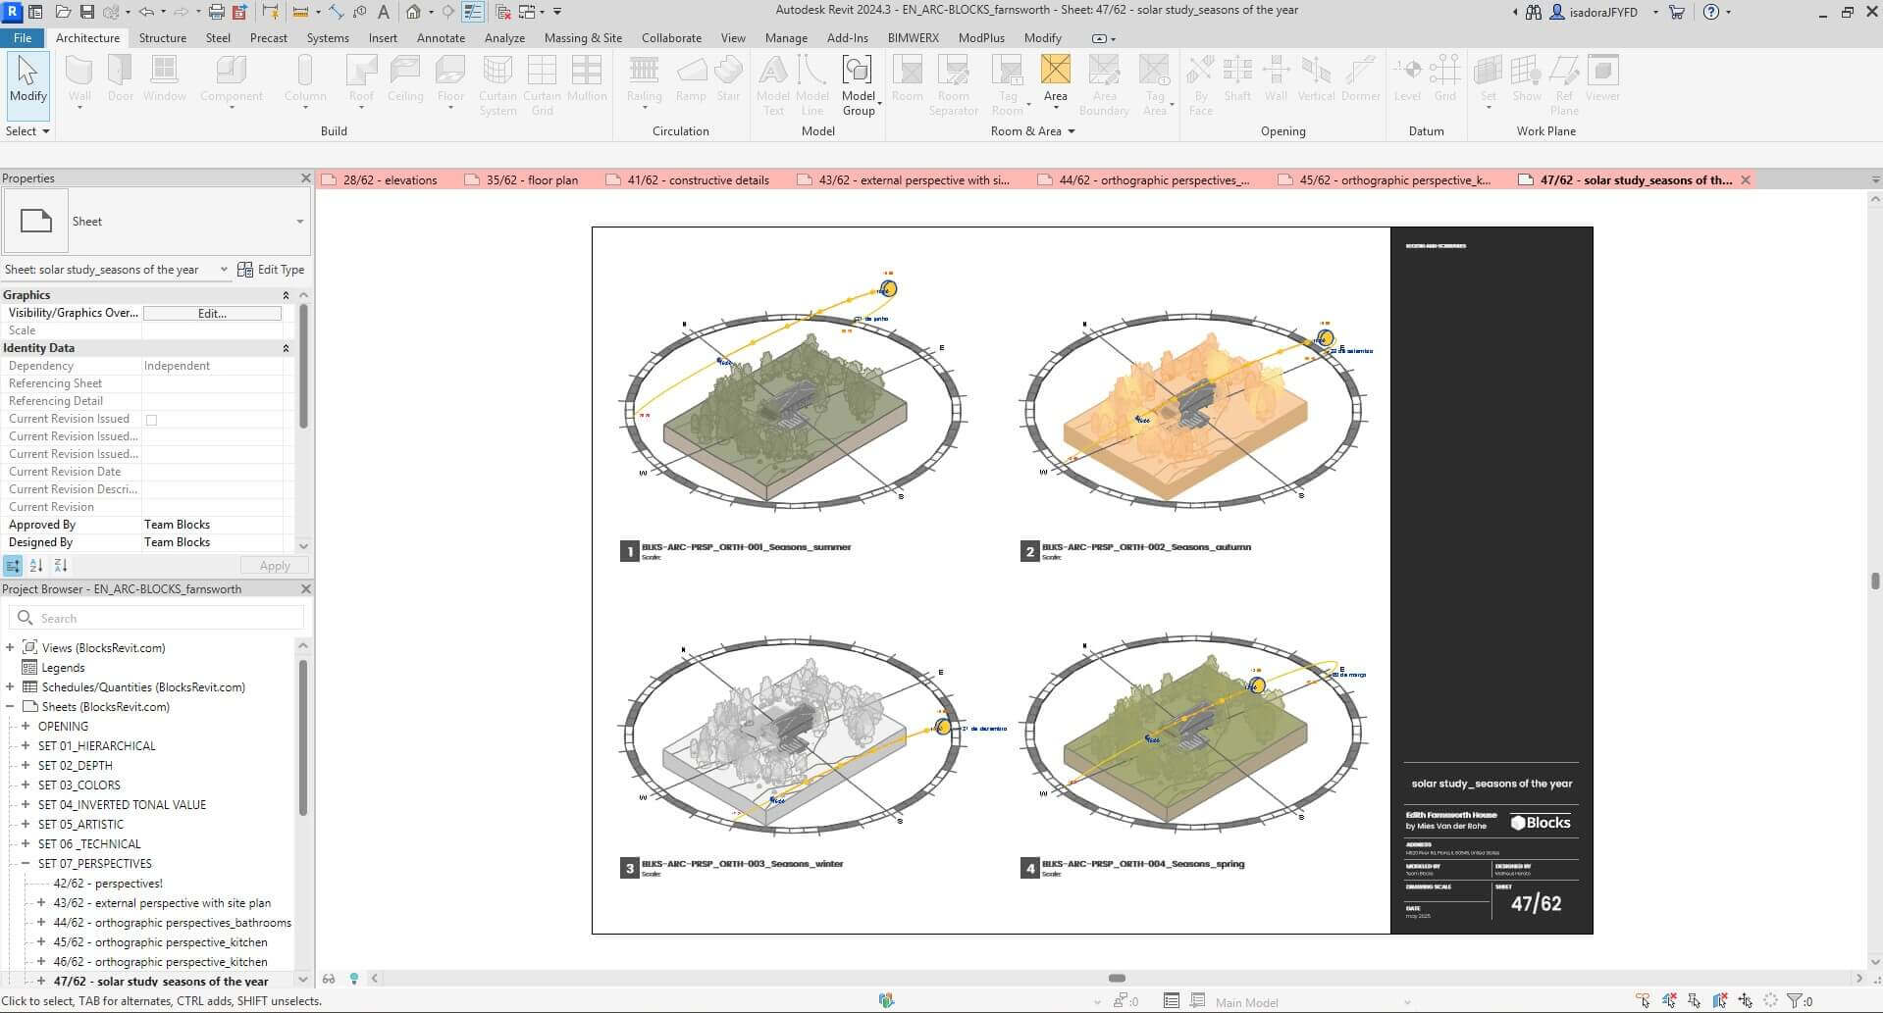This screenshot has height=1013, width=1883.
Task: Select the Model Group tool
Action: pyautogui.click(x=858, y=86)
